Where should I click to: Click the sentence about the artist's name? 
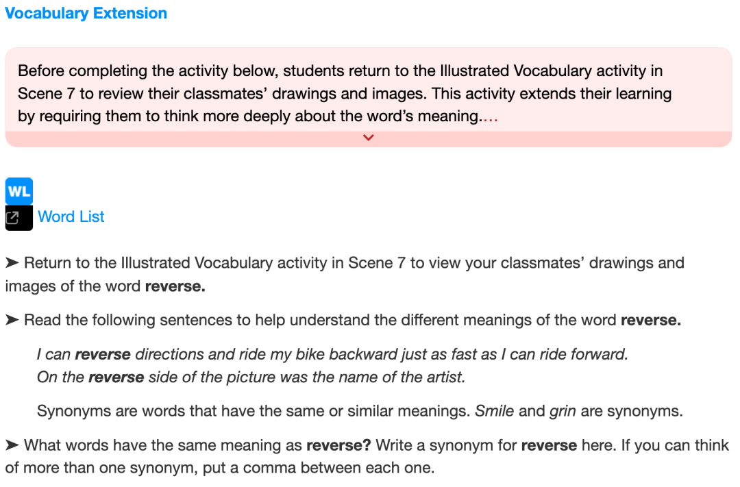coord(251,377)
